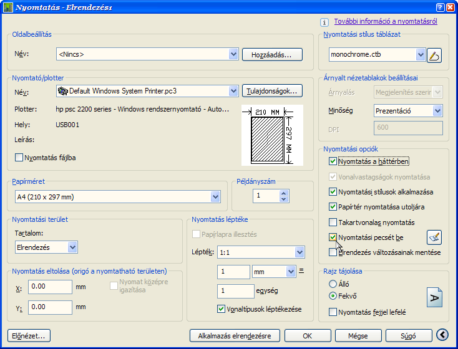Toggle Nyomtatás fájlba checkbox
This screenshot has width=458, height=349.
point(19,158)
